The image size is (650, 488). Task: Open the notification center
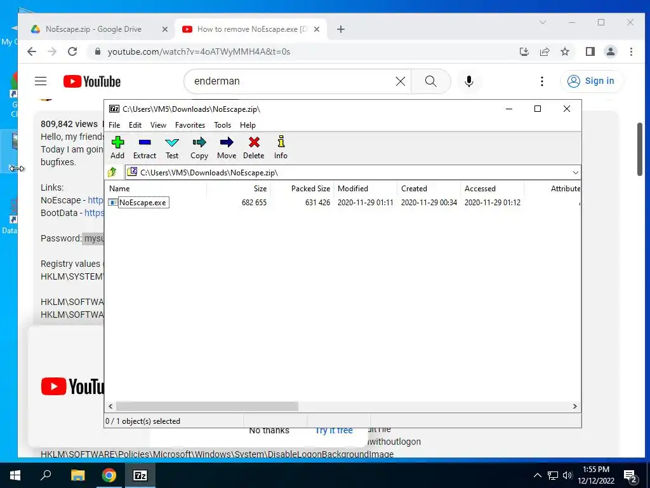[x=630, y=475]
